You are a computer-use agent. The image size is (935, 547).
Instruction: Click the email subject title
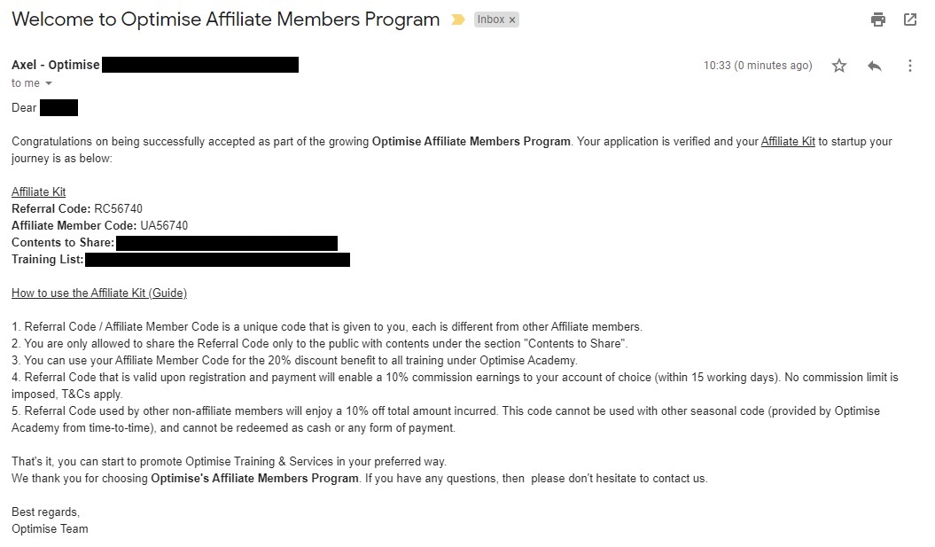point(225,20)
